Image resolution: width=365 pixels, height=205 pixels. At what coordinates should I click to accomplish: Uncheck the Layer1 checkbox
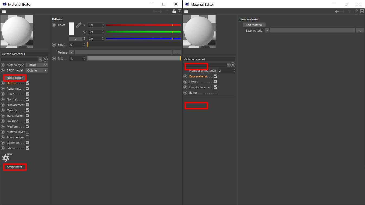tap(215, 82)
